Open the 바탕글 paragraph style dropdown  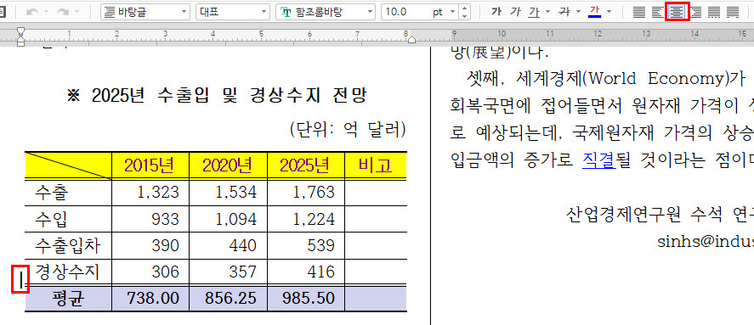[x=145, y=12]
